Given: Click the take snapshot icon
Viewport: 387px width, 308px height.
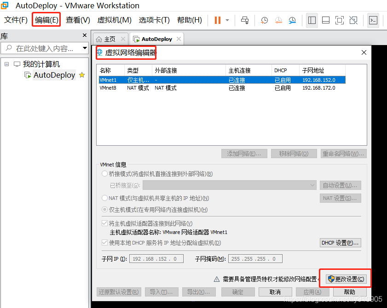Looking at the screenshot, I should [x=264, y=20].
